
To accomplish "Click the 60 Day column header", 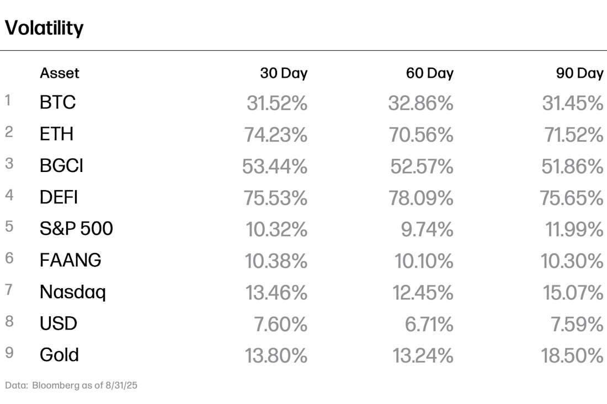I will (x=430, y=73).
